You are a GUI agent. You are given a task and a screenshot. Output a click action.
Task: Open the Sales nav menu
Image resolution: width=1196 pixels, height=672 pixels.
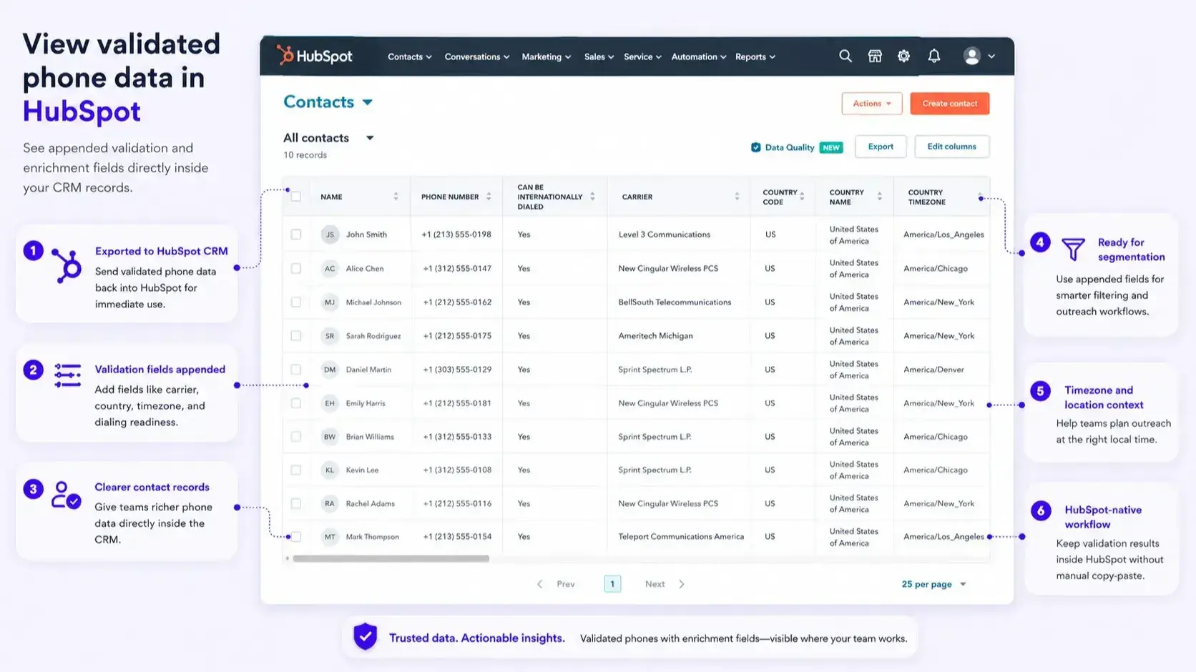[599, 56]
